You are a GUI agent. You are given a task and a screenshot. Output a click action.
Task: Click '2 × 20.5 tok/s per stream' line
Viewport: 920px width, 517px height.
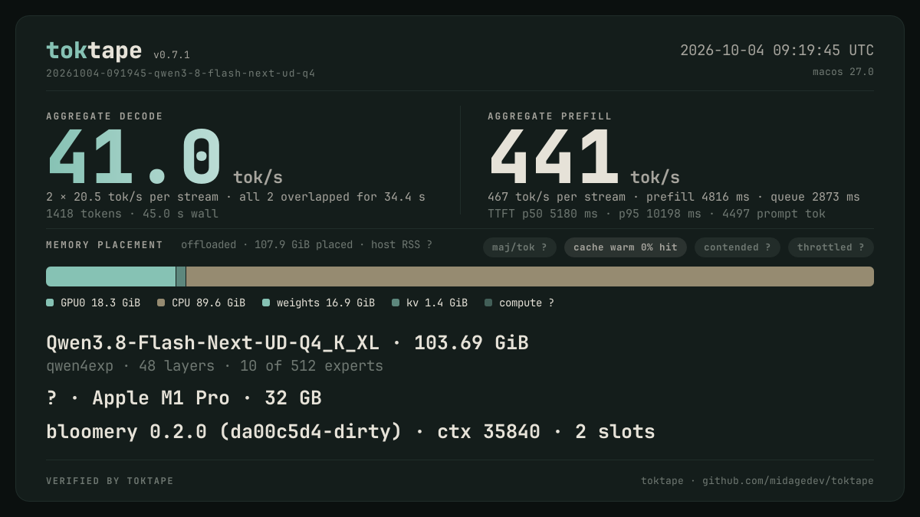click(235, 197)
